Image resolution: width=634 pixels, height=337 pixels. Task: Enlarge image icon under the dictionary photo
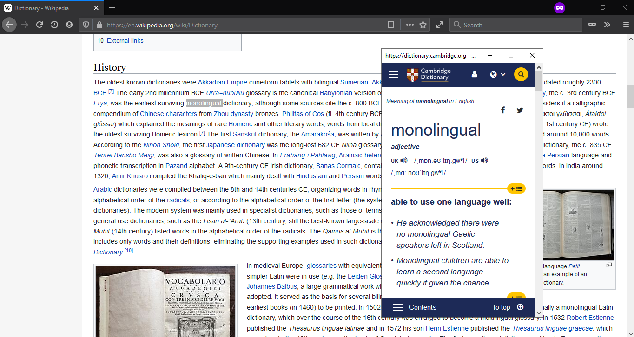coord(609,265)
